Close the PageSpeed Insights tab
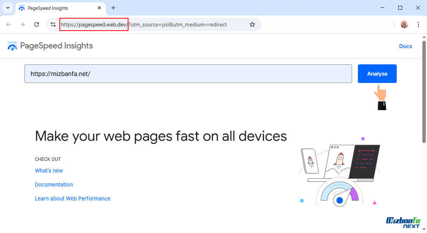The width and height of the screenshot is (427, 233). click(99, 8)
